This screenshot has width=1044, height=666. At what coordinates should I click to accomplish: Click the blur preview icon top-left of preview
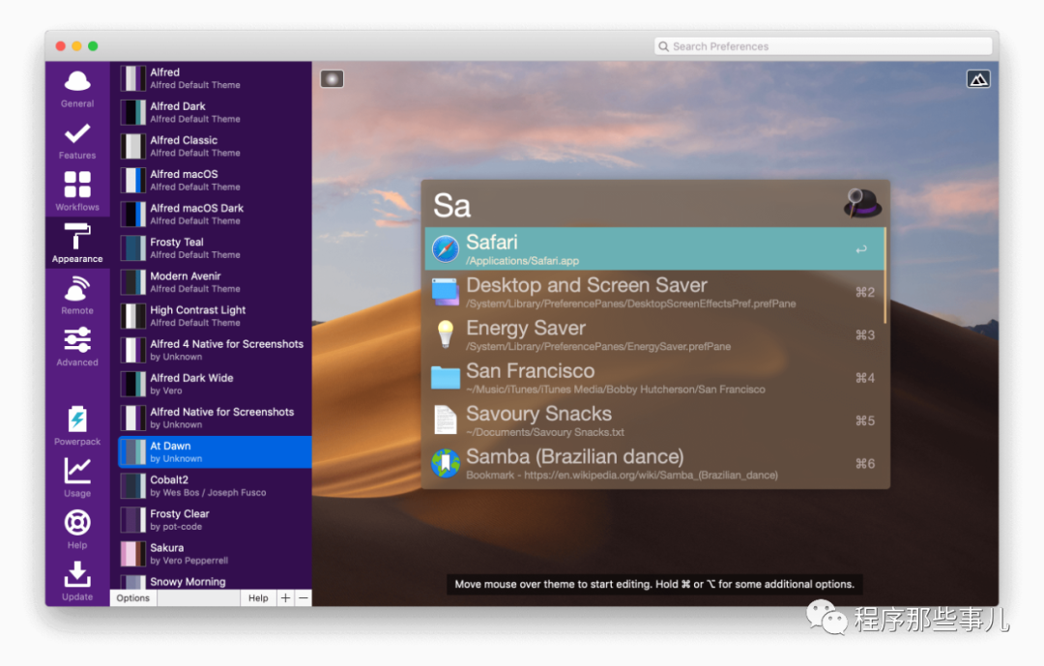point(332,79)
